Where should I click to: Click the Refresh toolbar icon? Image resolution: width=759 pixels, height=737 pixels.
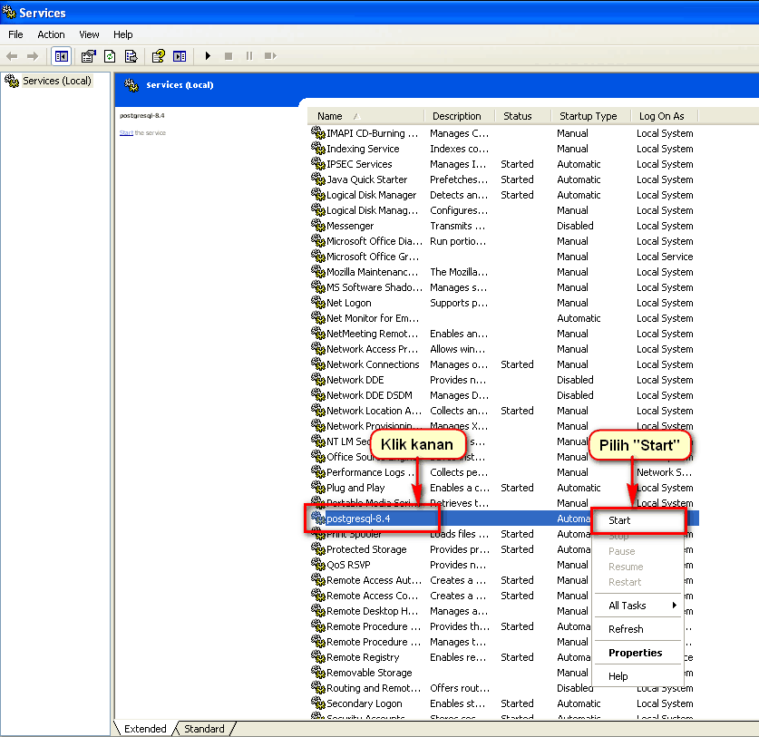pyautogui.click(x=110, y=56)
